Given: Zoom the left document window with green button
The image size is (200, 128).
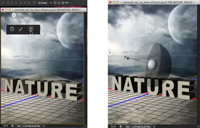Looking at the screenshot, I should [x=9, y=10].
